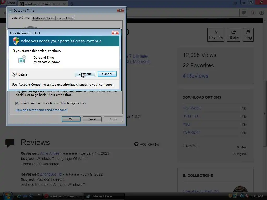Select the Date and Time tab
Viewport: 267px width, 200px height.
[20, 18]
